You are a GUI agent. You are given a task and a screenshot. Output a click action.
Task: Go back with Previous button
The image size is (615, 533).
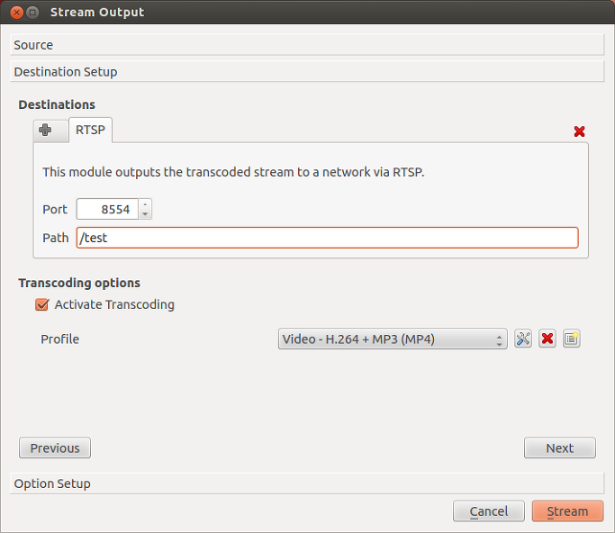pyautogui.click(x=55, y=447)
